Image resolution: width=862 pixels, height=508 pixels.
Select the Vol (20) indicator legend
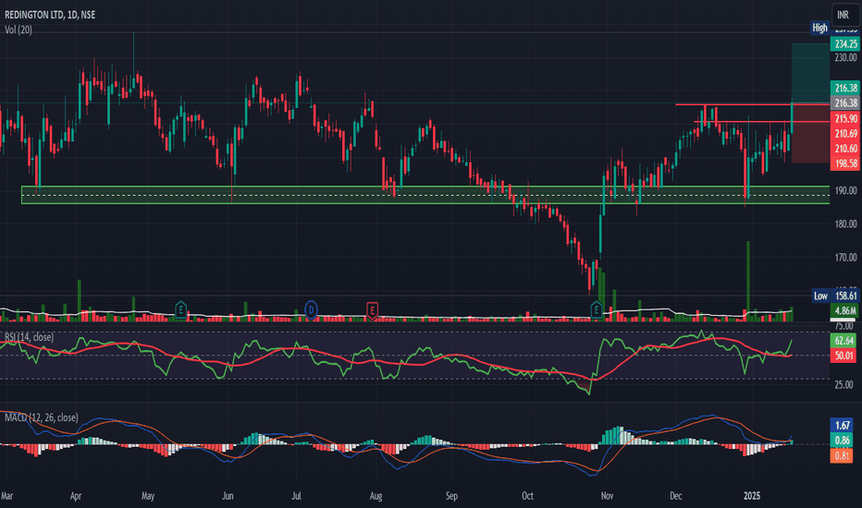(x=18, y=30)
